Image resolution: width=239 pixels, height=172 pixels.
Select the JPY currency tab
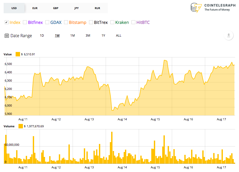click(x=77, y=8)
